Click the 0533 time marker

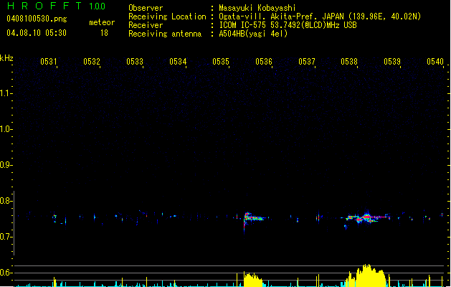pos(135,62)
